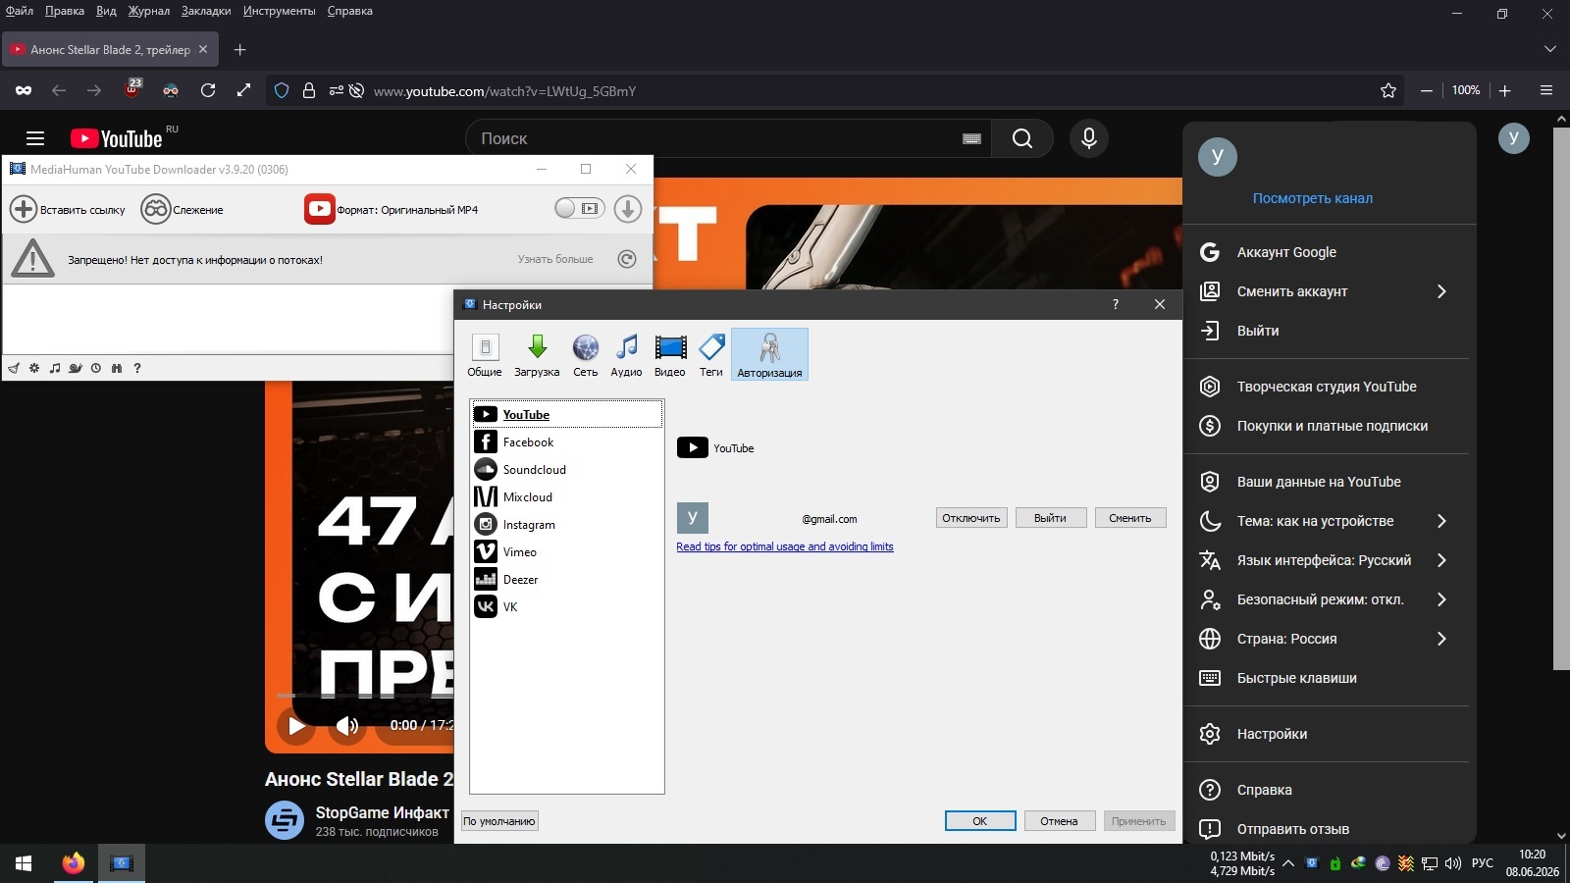The width and height of the screenshot is (1570, 883).
Task: Mute the video with the speaker icon
Action: point(347,726)
